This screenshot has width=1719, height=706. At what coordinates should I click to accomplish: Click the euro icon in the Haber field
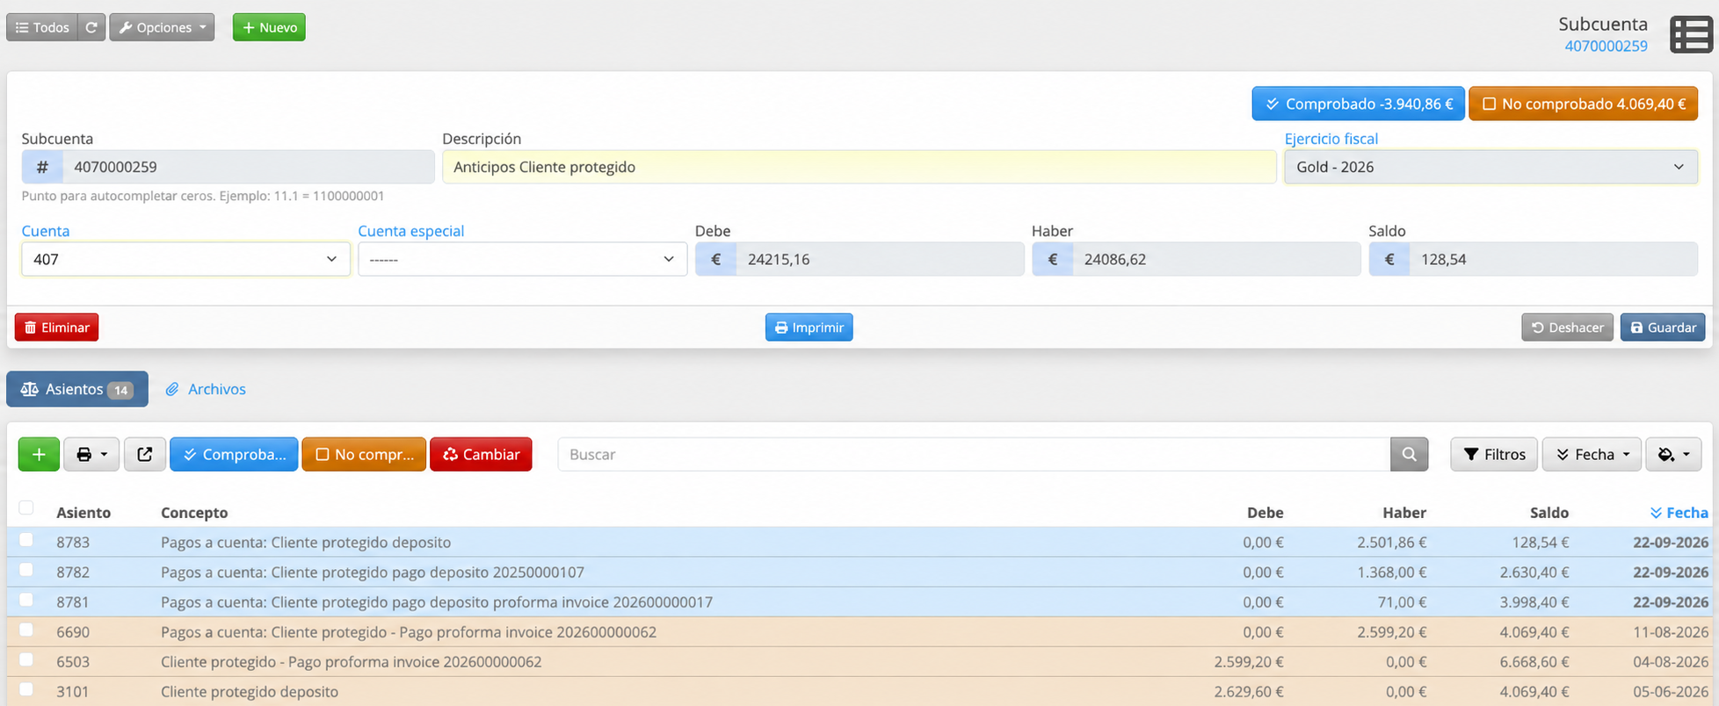coord(1053,259)
